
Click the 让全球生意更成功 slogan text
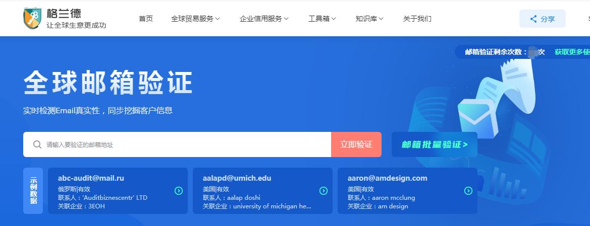[x=76, y=26]
